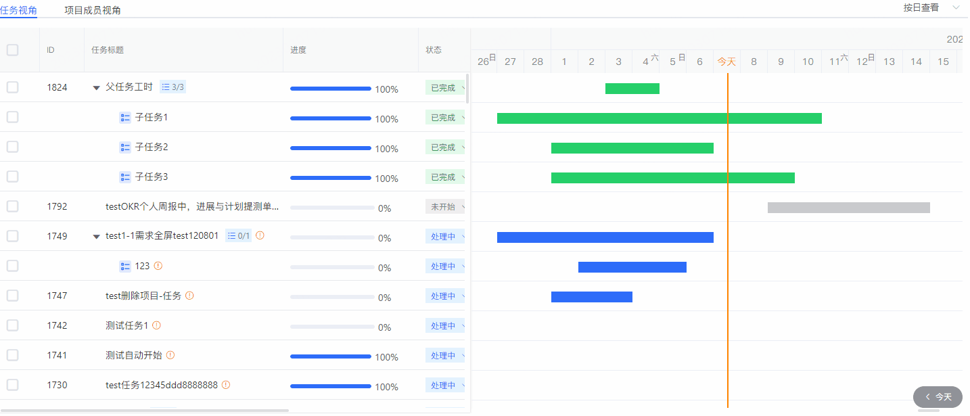Click warning icon next to test任务12345ddd8888888
This screenshot has width=970, height=416.
[x=226, y=385]
